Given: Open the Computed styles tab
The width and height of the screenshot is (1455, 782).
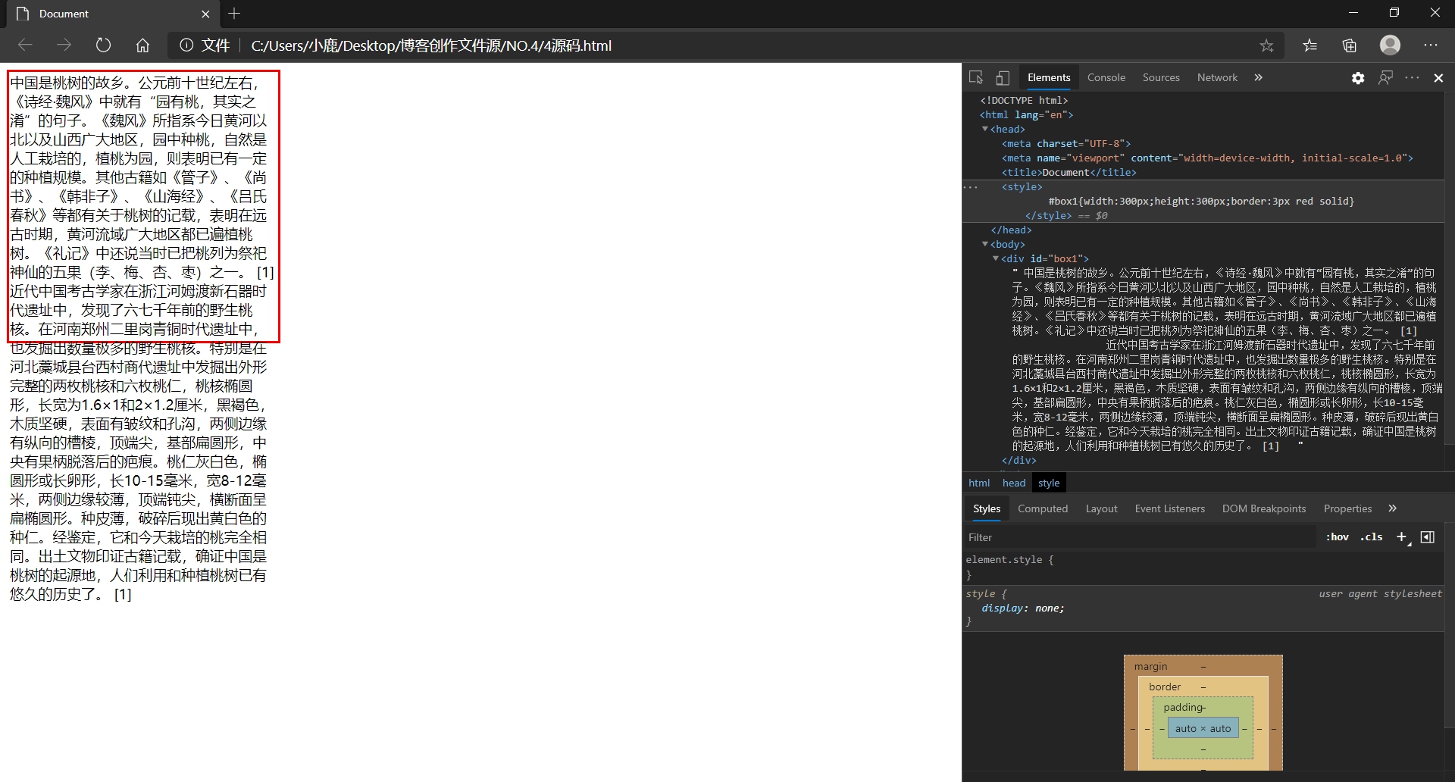Looking at the screenshot, I should (1043, 508).
